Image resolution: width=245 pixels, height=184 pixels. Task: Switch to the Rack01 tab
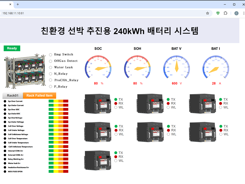(13, 96)
